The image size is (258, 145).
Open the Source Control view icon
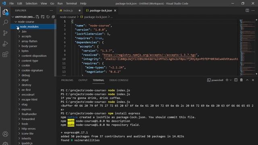pos(5,33)
